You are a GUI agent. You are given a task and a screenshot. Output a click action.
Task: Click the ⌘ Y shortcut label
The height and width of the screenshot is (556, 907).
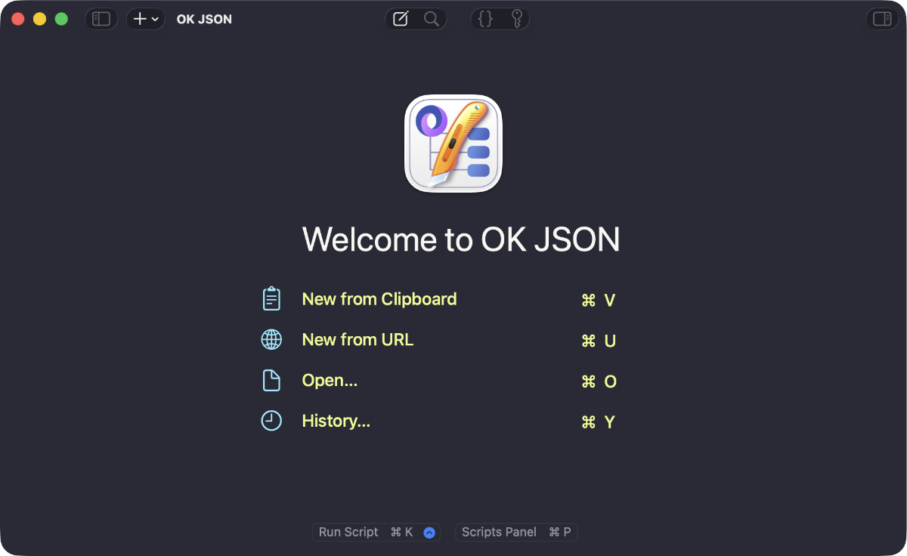click(x=598, y=422)
